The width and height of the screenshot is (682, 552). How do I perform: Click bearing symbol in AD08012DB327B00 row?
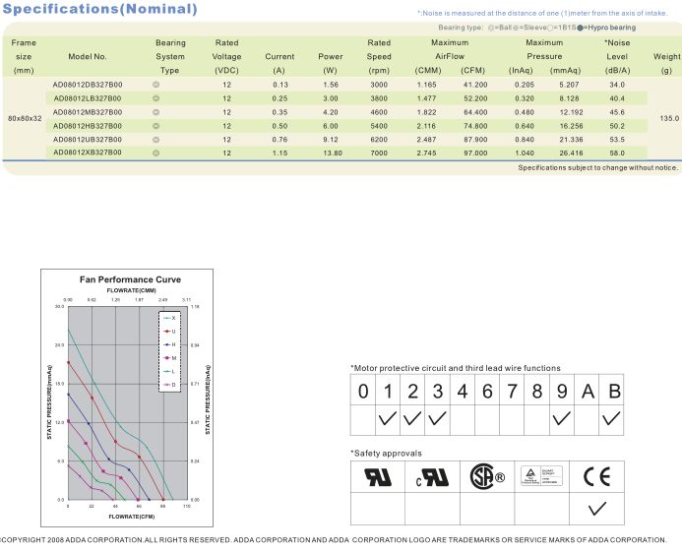pos(155,85)
